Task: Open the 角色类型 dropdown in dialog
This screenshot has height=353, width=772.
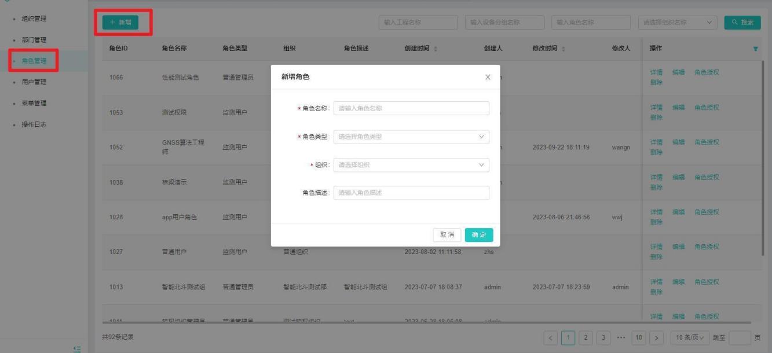Action: point(411,137)
